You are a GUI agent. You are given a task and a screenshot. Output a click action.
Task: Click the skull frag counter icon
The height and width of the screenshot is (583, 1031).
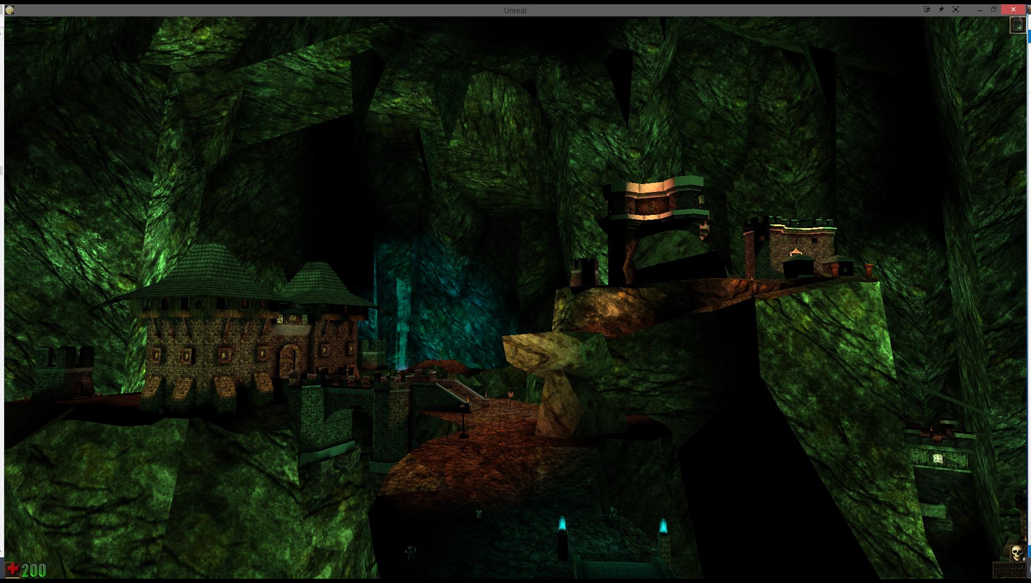point(1017,553)
